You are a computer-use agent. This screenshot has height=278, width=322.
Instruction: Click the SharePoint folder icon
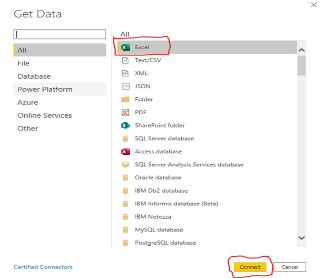(125, 125)
